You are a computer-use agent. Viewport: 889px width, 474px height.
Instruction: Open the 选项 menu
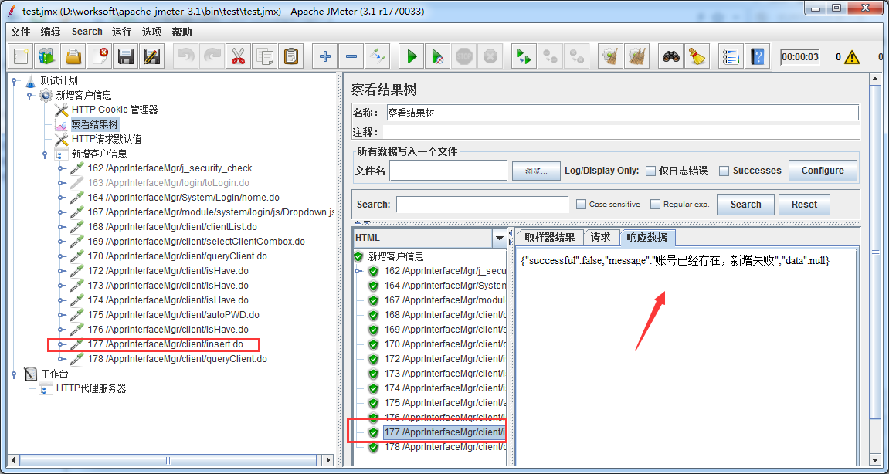point(151,32)
